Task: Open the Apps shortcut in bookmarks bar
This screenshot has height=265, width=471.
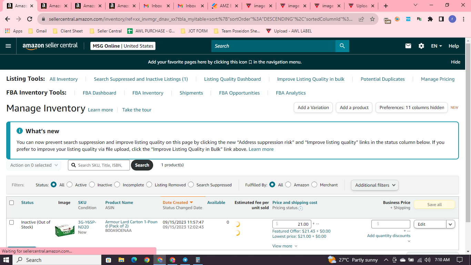Action: [14, 31]
